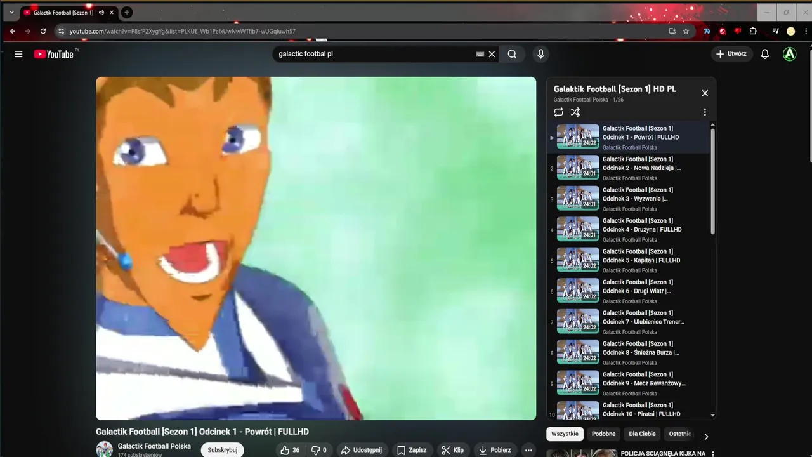This screenshot has width=812, height=457.
Task: Open the account avatar menu
Action: pyautogui.click(x=789, y=54)
